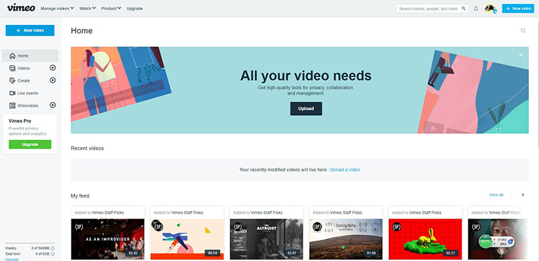This screenshot has width=539, height=261.
Task: Click the Recent videos heading
Action: click(x=88, y=149)
